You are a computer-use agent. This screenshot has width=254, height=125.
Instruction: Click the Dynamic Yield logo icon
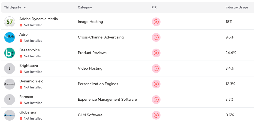10,84
